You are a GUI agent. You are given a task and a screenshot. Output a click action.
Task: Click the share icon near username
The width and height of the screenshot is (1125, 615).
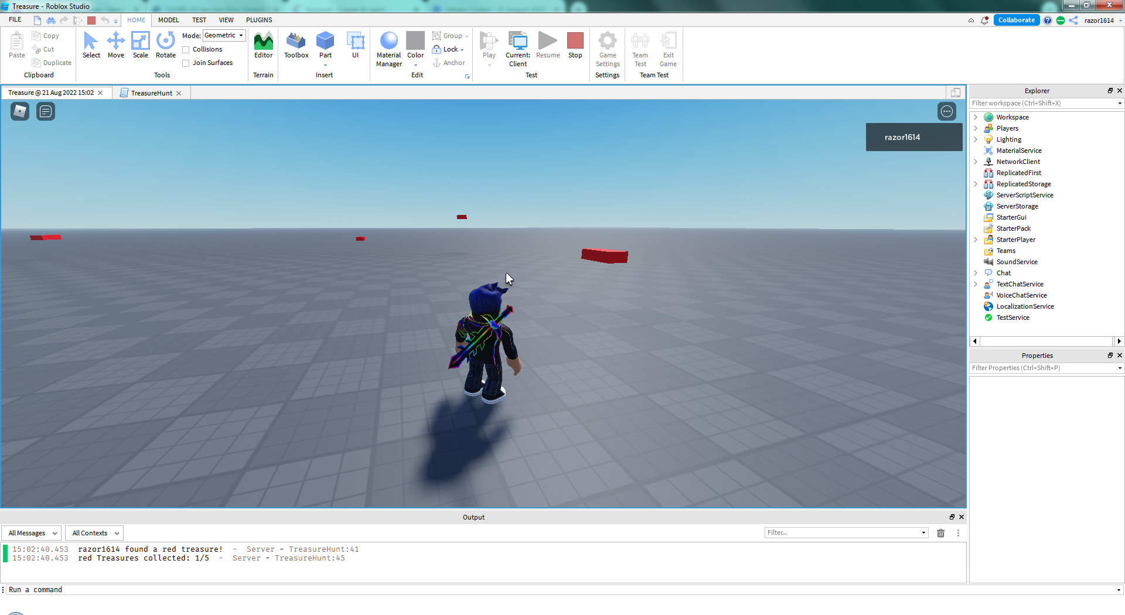(1073, 20)
